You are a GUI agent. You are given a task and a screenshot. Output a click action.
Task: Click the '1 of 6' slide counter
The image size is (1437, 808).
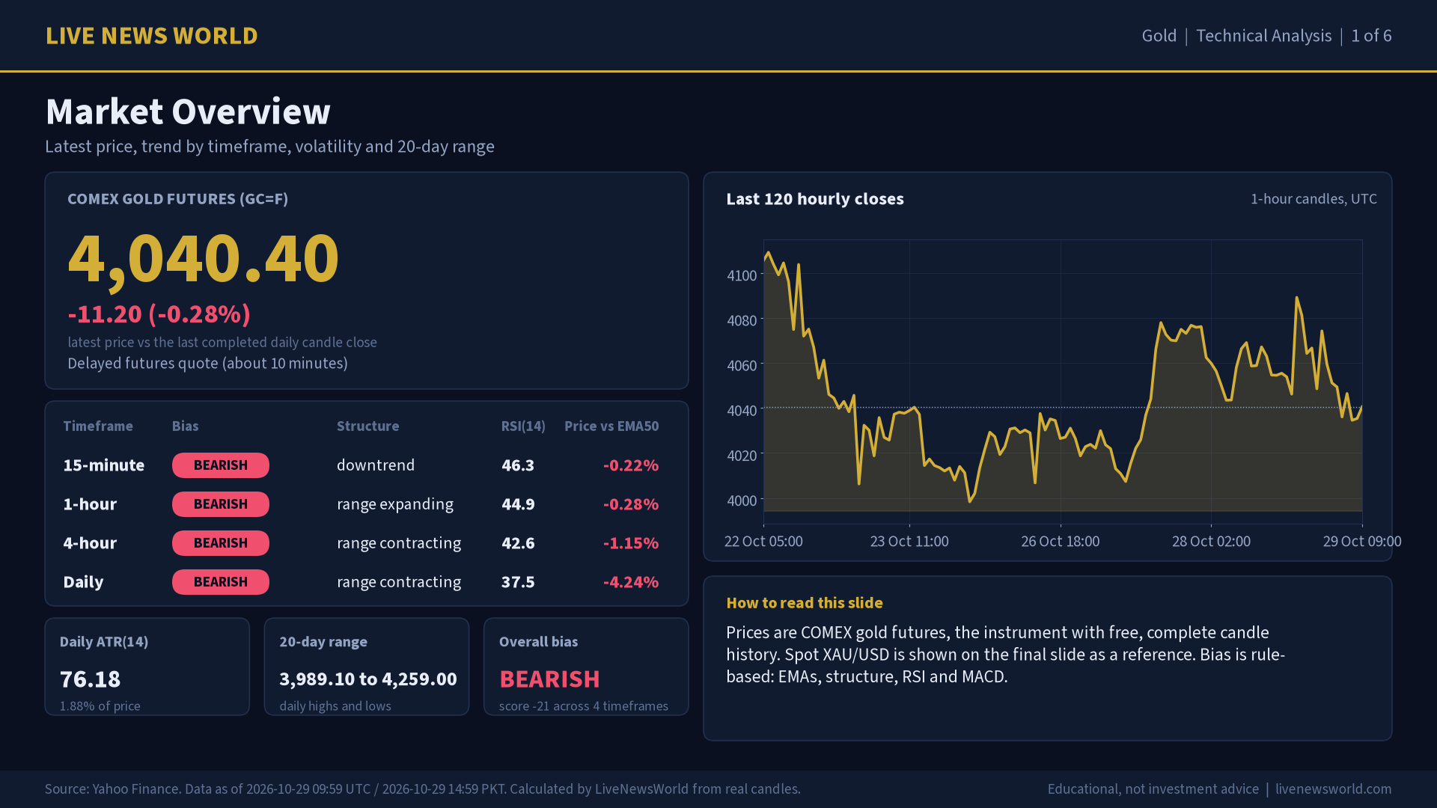point(1371,36)
